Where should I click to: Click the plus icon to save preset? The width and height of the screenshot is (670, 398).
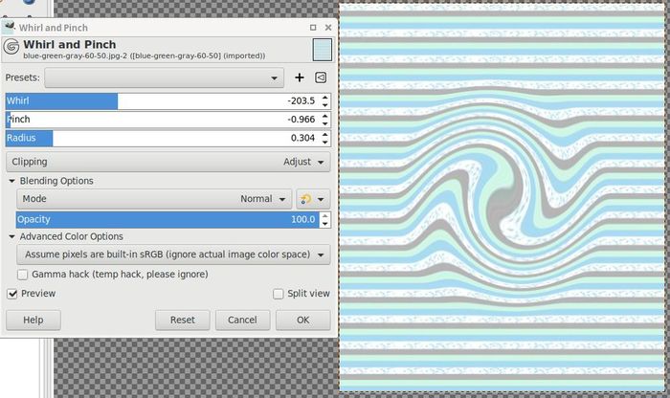coord(300,77)
